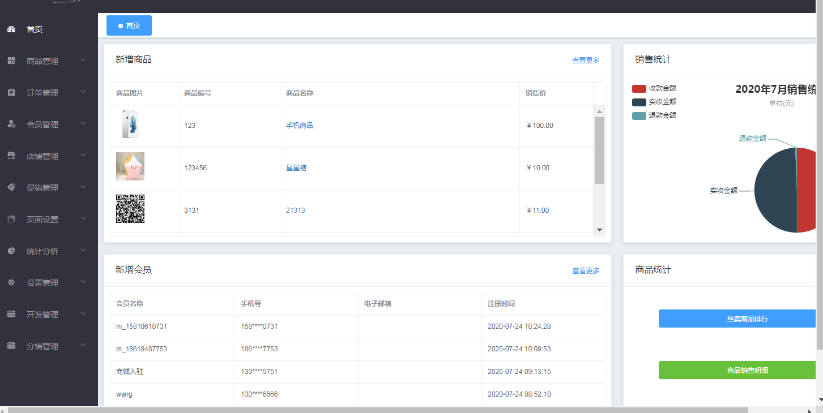Select the 首页 tab at top

click(x=129, y=26)
